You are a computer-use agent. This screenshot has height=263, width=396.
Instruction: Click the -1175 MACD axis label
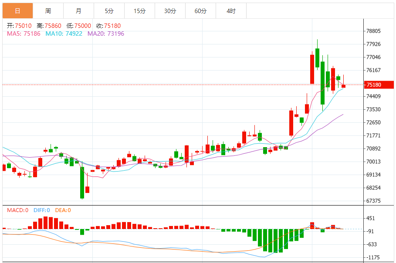[x=372, y=257]
